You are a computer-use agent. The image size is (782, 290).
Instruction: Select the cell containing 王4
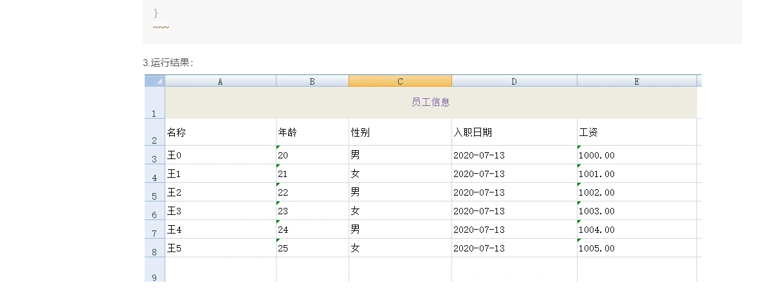[221, 230]
